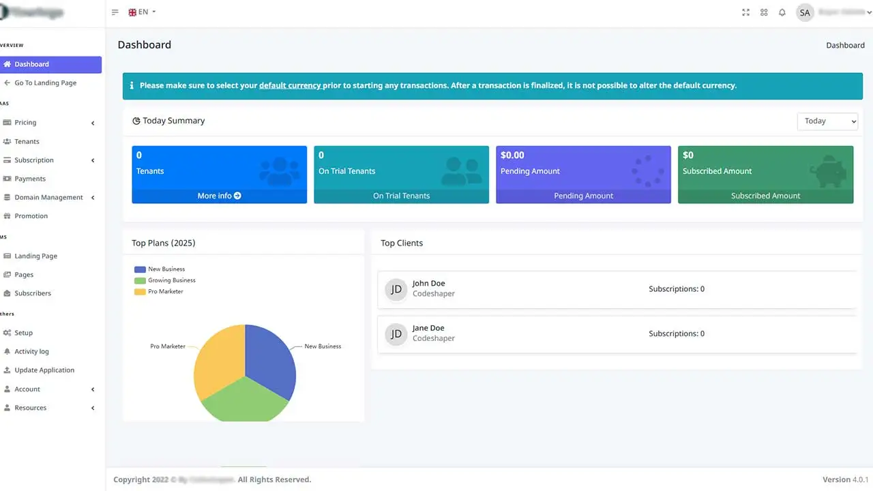Click the fullscreen toggle icon

(x=745, y=12)
